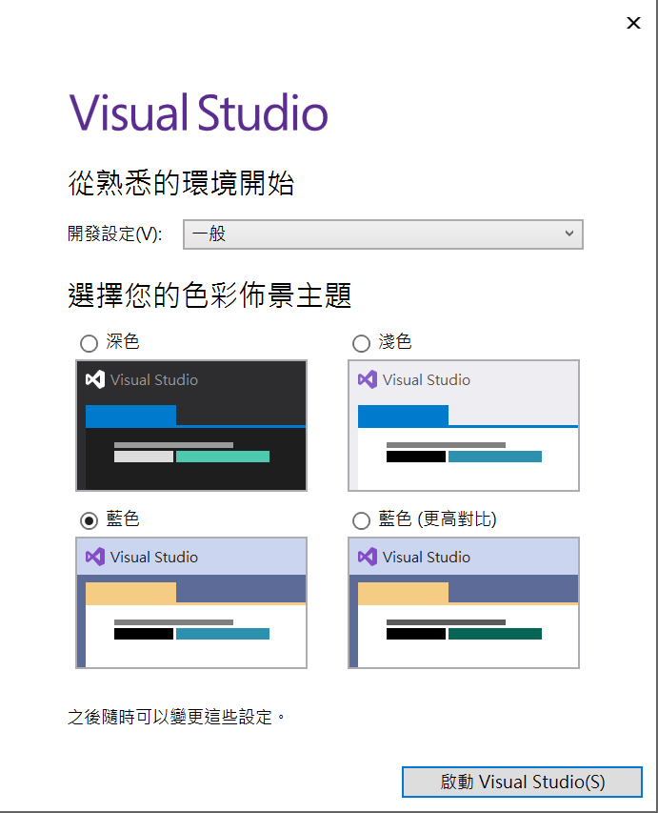658x813 pixels.
Task: Select the 深色 (Dark) radio button
Action: 89,343
